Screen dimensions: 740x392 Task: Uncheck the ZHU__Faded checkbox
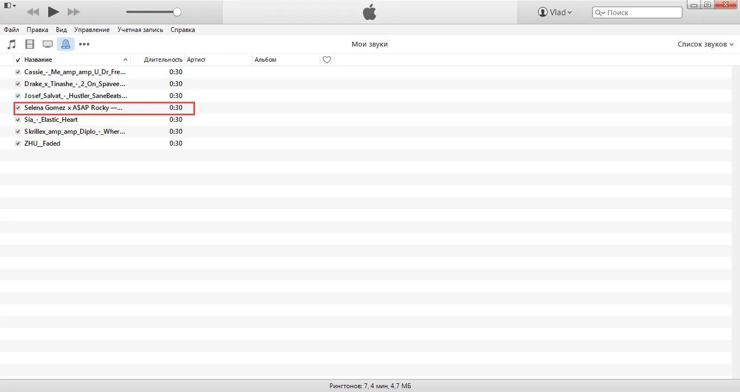pos(18,143)
